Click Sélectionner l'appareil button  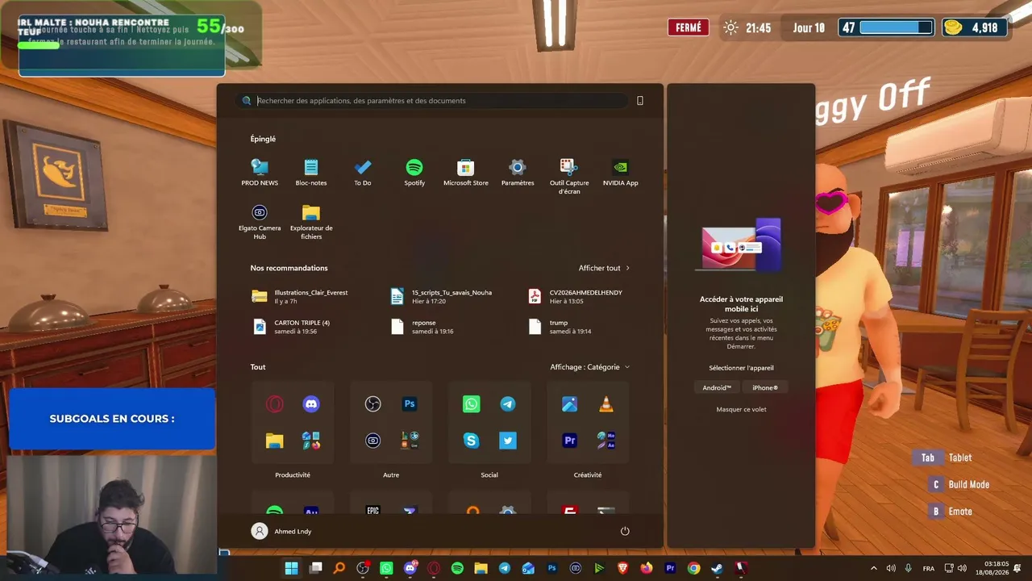pos(741,368)
